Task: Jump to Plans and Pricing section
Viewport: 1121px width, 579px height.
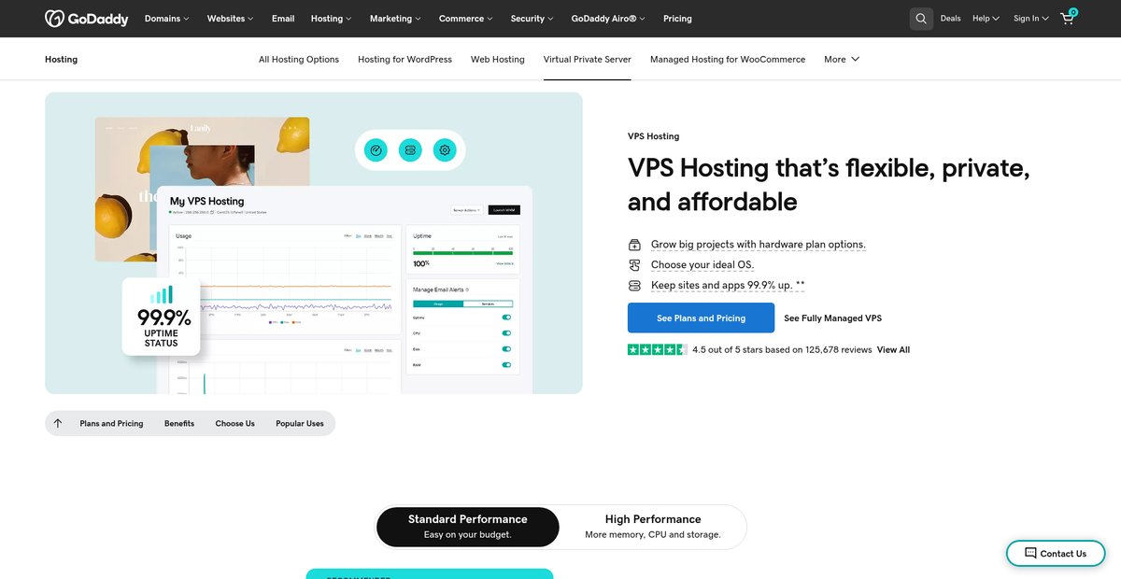Action: [111, 423]
